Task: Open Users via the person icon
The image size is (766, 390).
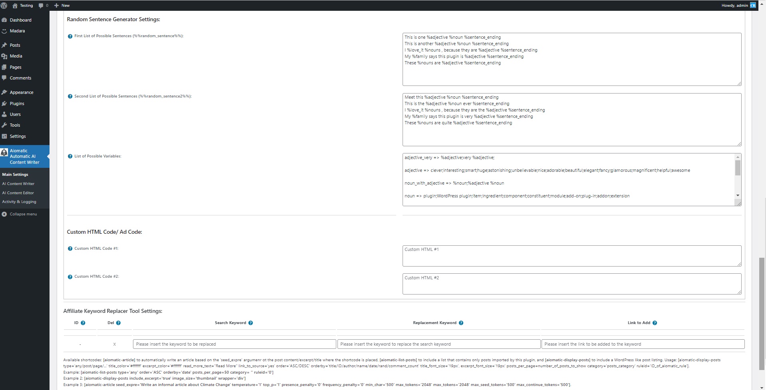Action: 4,114
